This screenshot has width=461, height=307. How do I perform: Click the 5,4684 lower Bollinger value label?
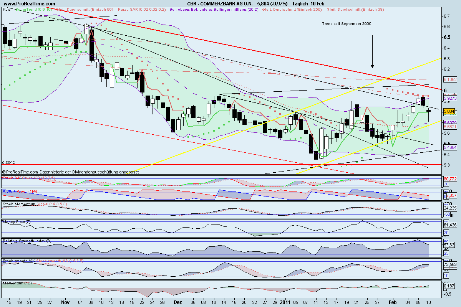tap(449, 147)
